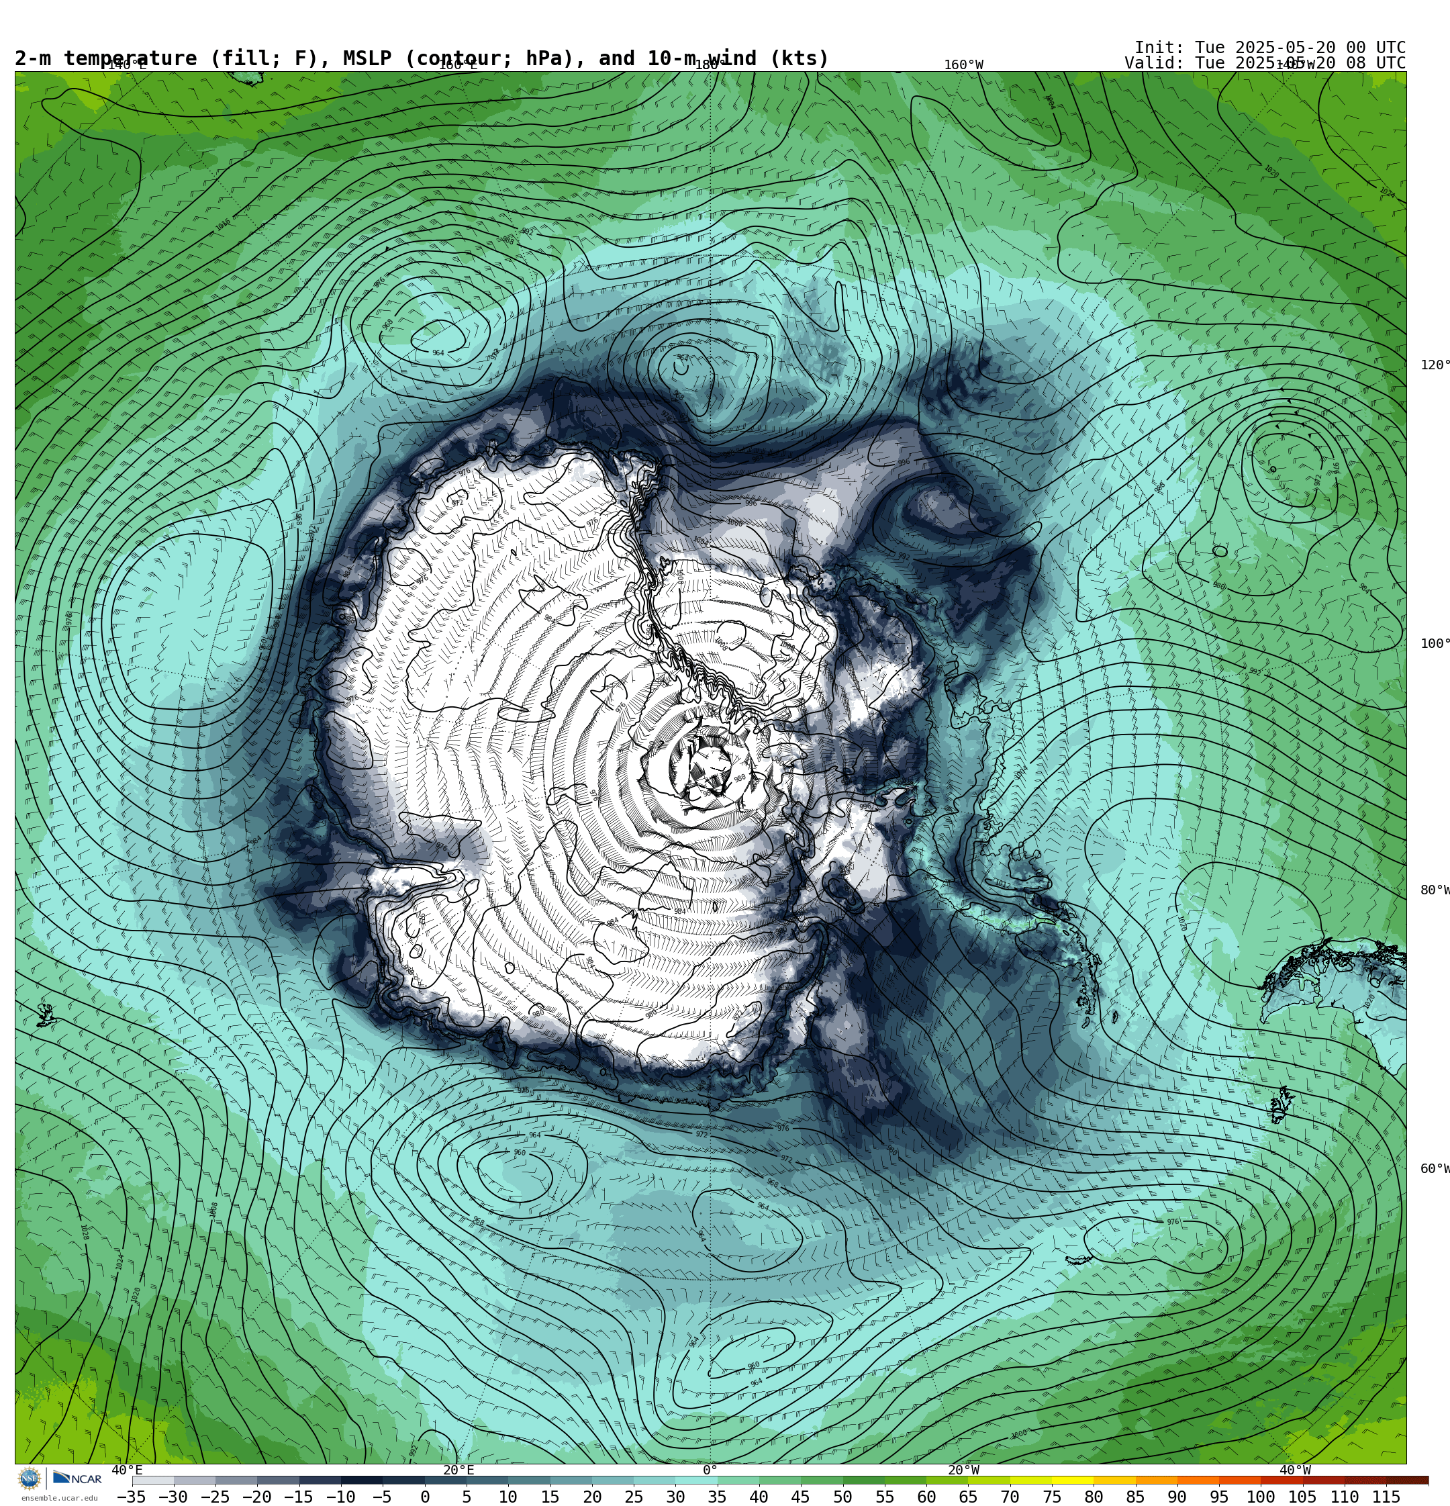The height and width of the screenshot is (1506, 1450).
Task: Select the color segment between 95 and 100
Action: coord(1239,1480)
